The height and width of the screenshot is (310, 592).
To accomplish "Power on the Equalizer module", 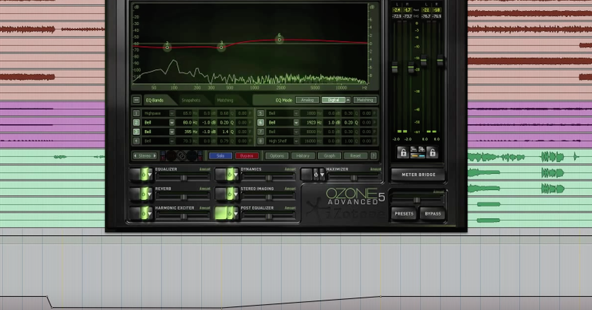I will [x=143, y=174].
